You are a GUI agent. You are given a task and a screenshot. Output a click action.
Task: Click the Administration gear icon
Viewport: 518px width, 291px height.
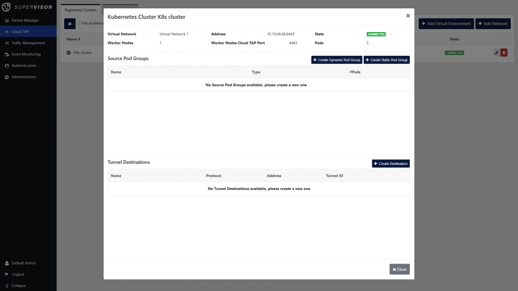7,77
